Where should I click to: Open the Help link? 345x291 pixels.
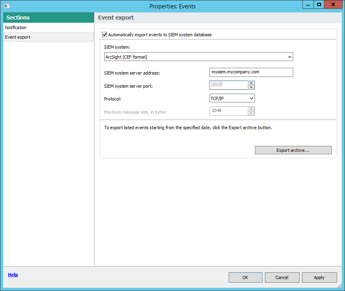13,275
